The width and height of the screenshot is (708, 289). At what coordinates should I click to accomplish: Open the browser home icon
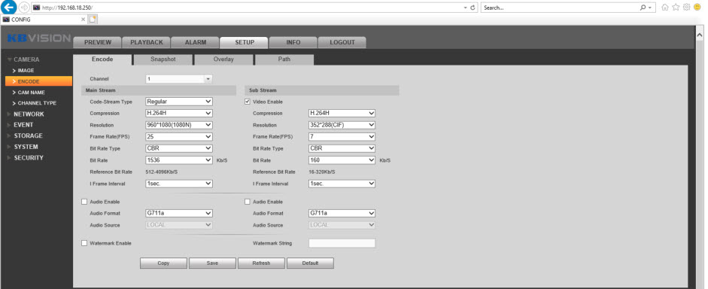point(664,8)
